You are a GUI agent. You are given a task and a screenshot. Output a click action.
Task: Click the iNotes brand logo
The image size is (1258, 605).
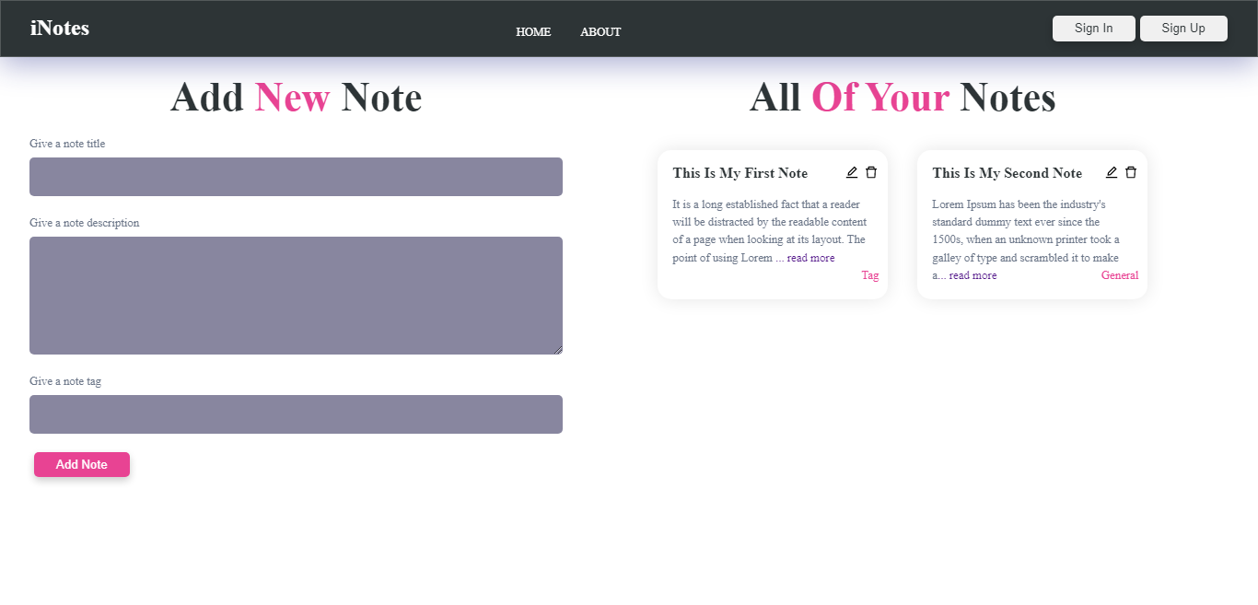60,28
